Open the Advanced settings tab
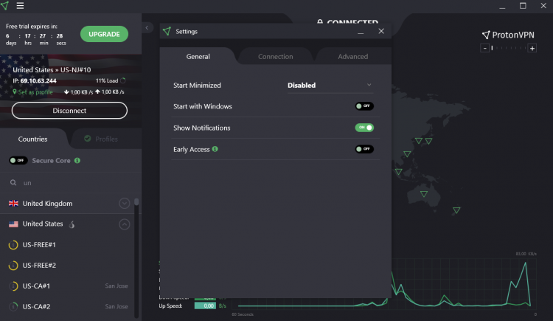Image resolution: width=553 pixels, height=321 pixels. [x=352, y=57]
